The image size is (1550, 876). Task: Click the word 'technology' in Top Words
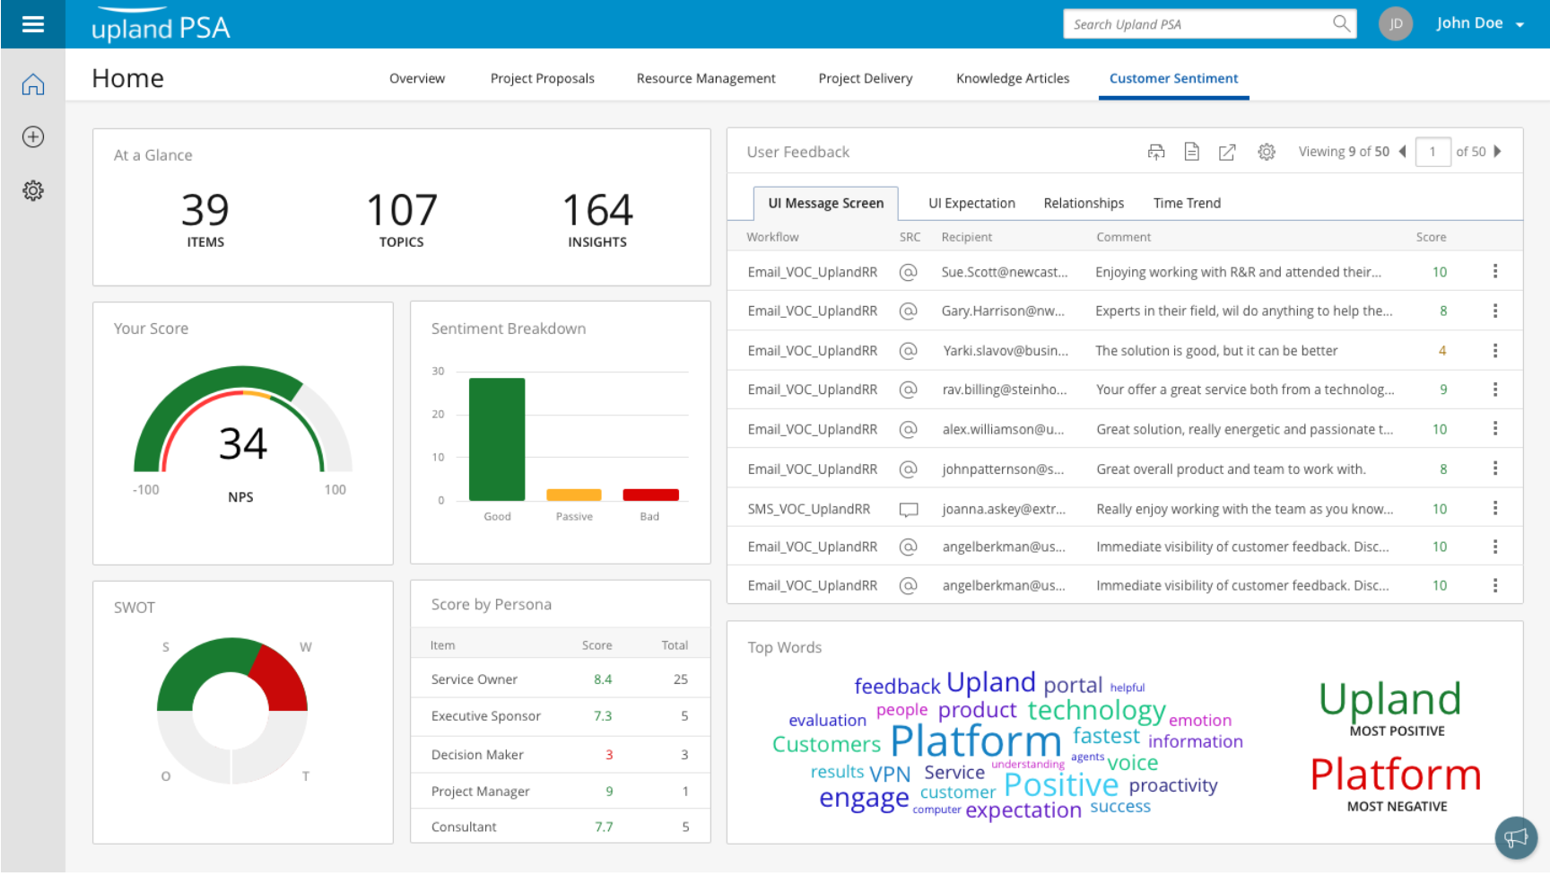pyautogui.click(x=1096, y=711)
